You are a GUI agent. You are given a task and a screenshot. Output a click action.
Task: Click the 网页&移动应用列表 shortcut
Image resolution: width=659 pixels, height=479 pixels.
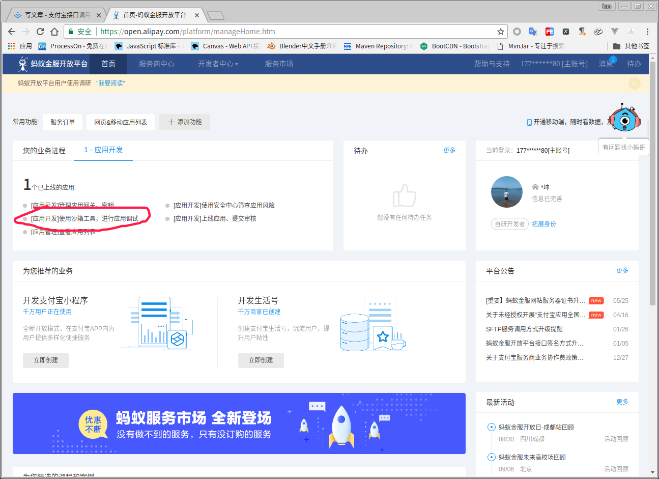pos(121,122)
